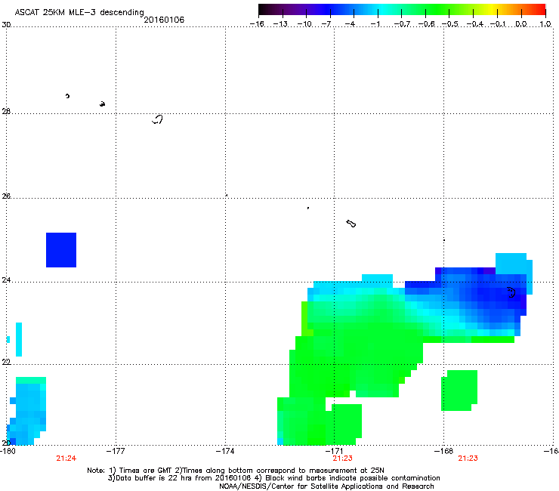Click the -7 color bar tick label
The height and width of the screenshot is (491, 559).
pos(326,24)
